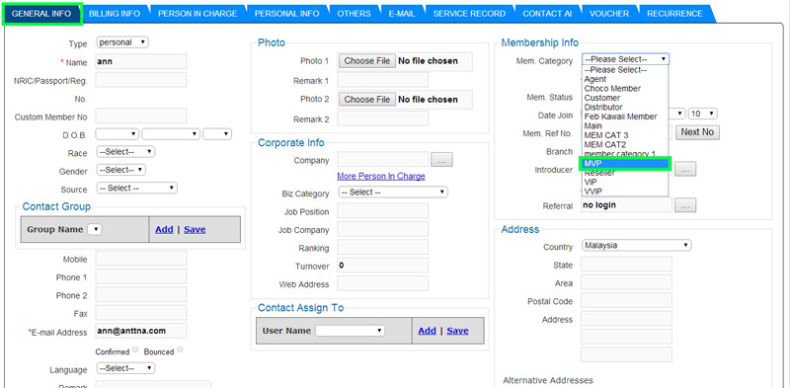Click the Custom Member No field
The height and width of the screenshot is (388, 790).
click(141, 116)
